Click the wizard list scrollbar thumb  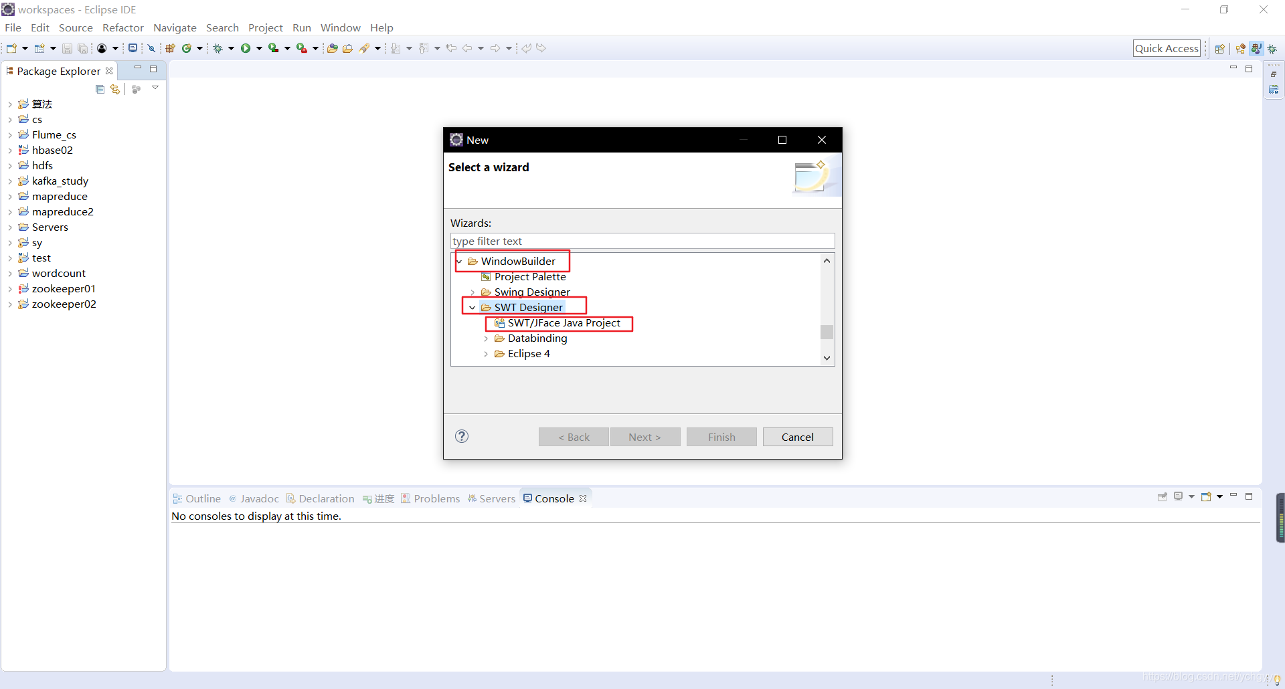coord(827,332)
